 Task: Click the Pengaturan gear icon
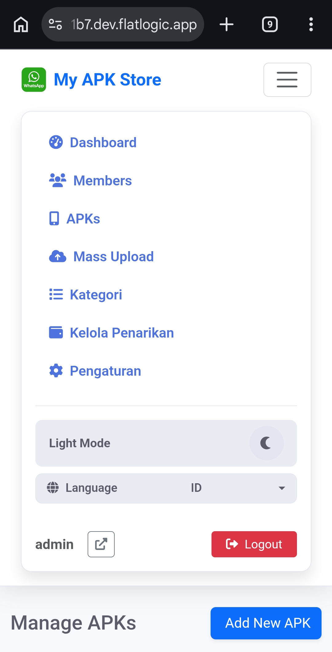tap(56, 371)
